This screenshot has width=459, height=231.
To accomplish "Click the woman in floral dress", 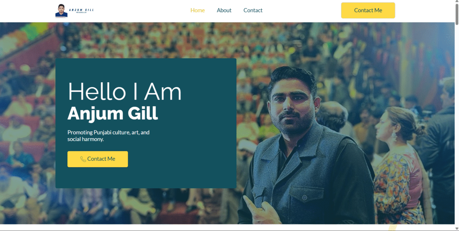I will [x=398, y=164].
